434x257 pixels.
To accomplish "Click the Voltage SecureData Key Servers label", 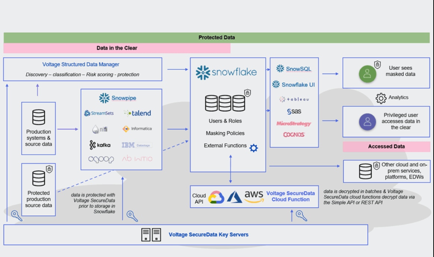I will (208, 235).
